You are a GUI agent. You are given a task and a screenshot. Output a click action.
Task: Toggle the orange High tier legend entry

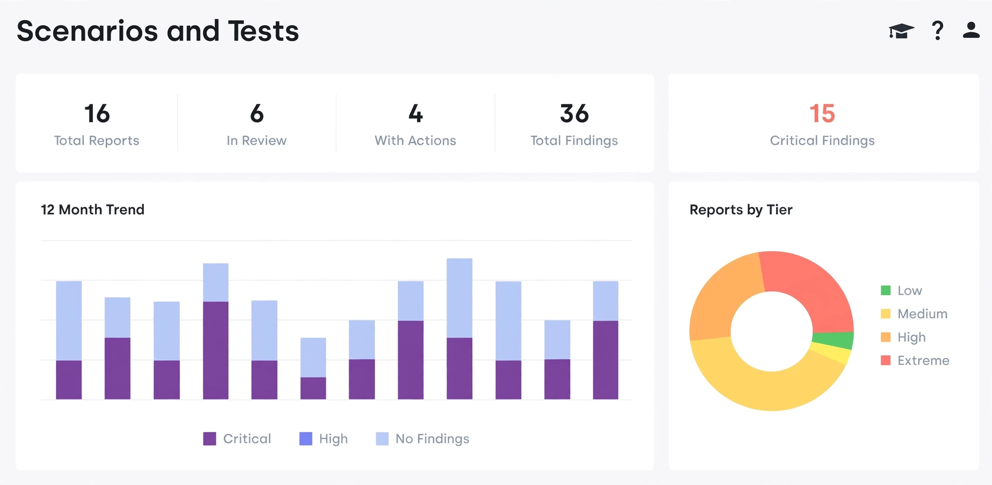(x=903, y=337)
